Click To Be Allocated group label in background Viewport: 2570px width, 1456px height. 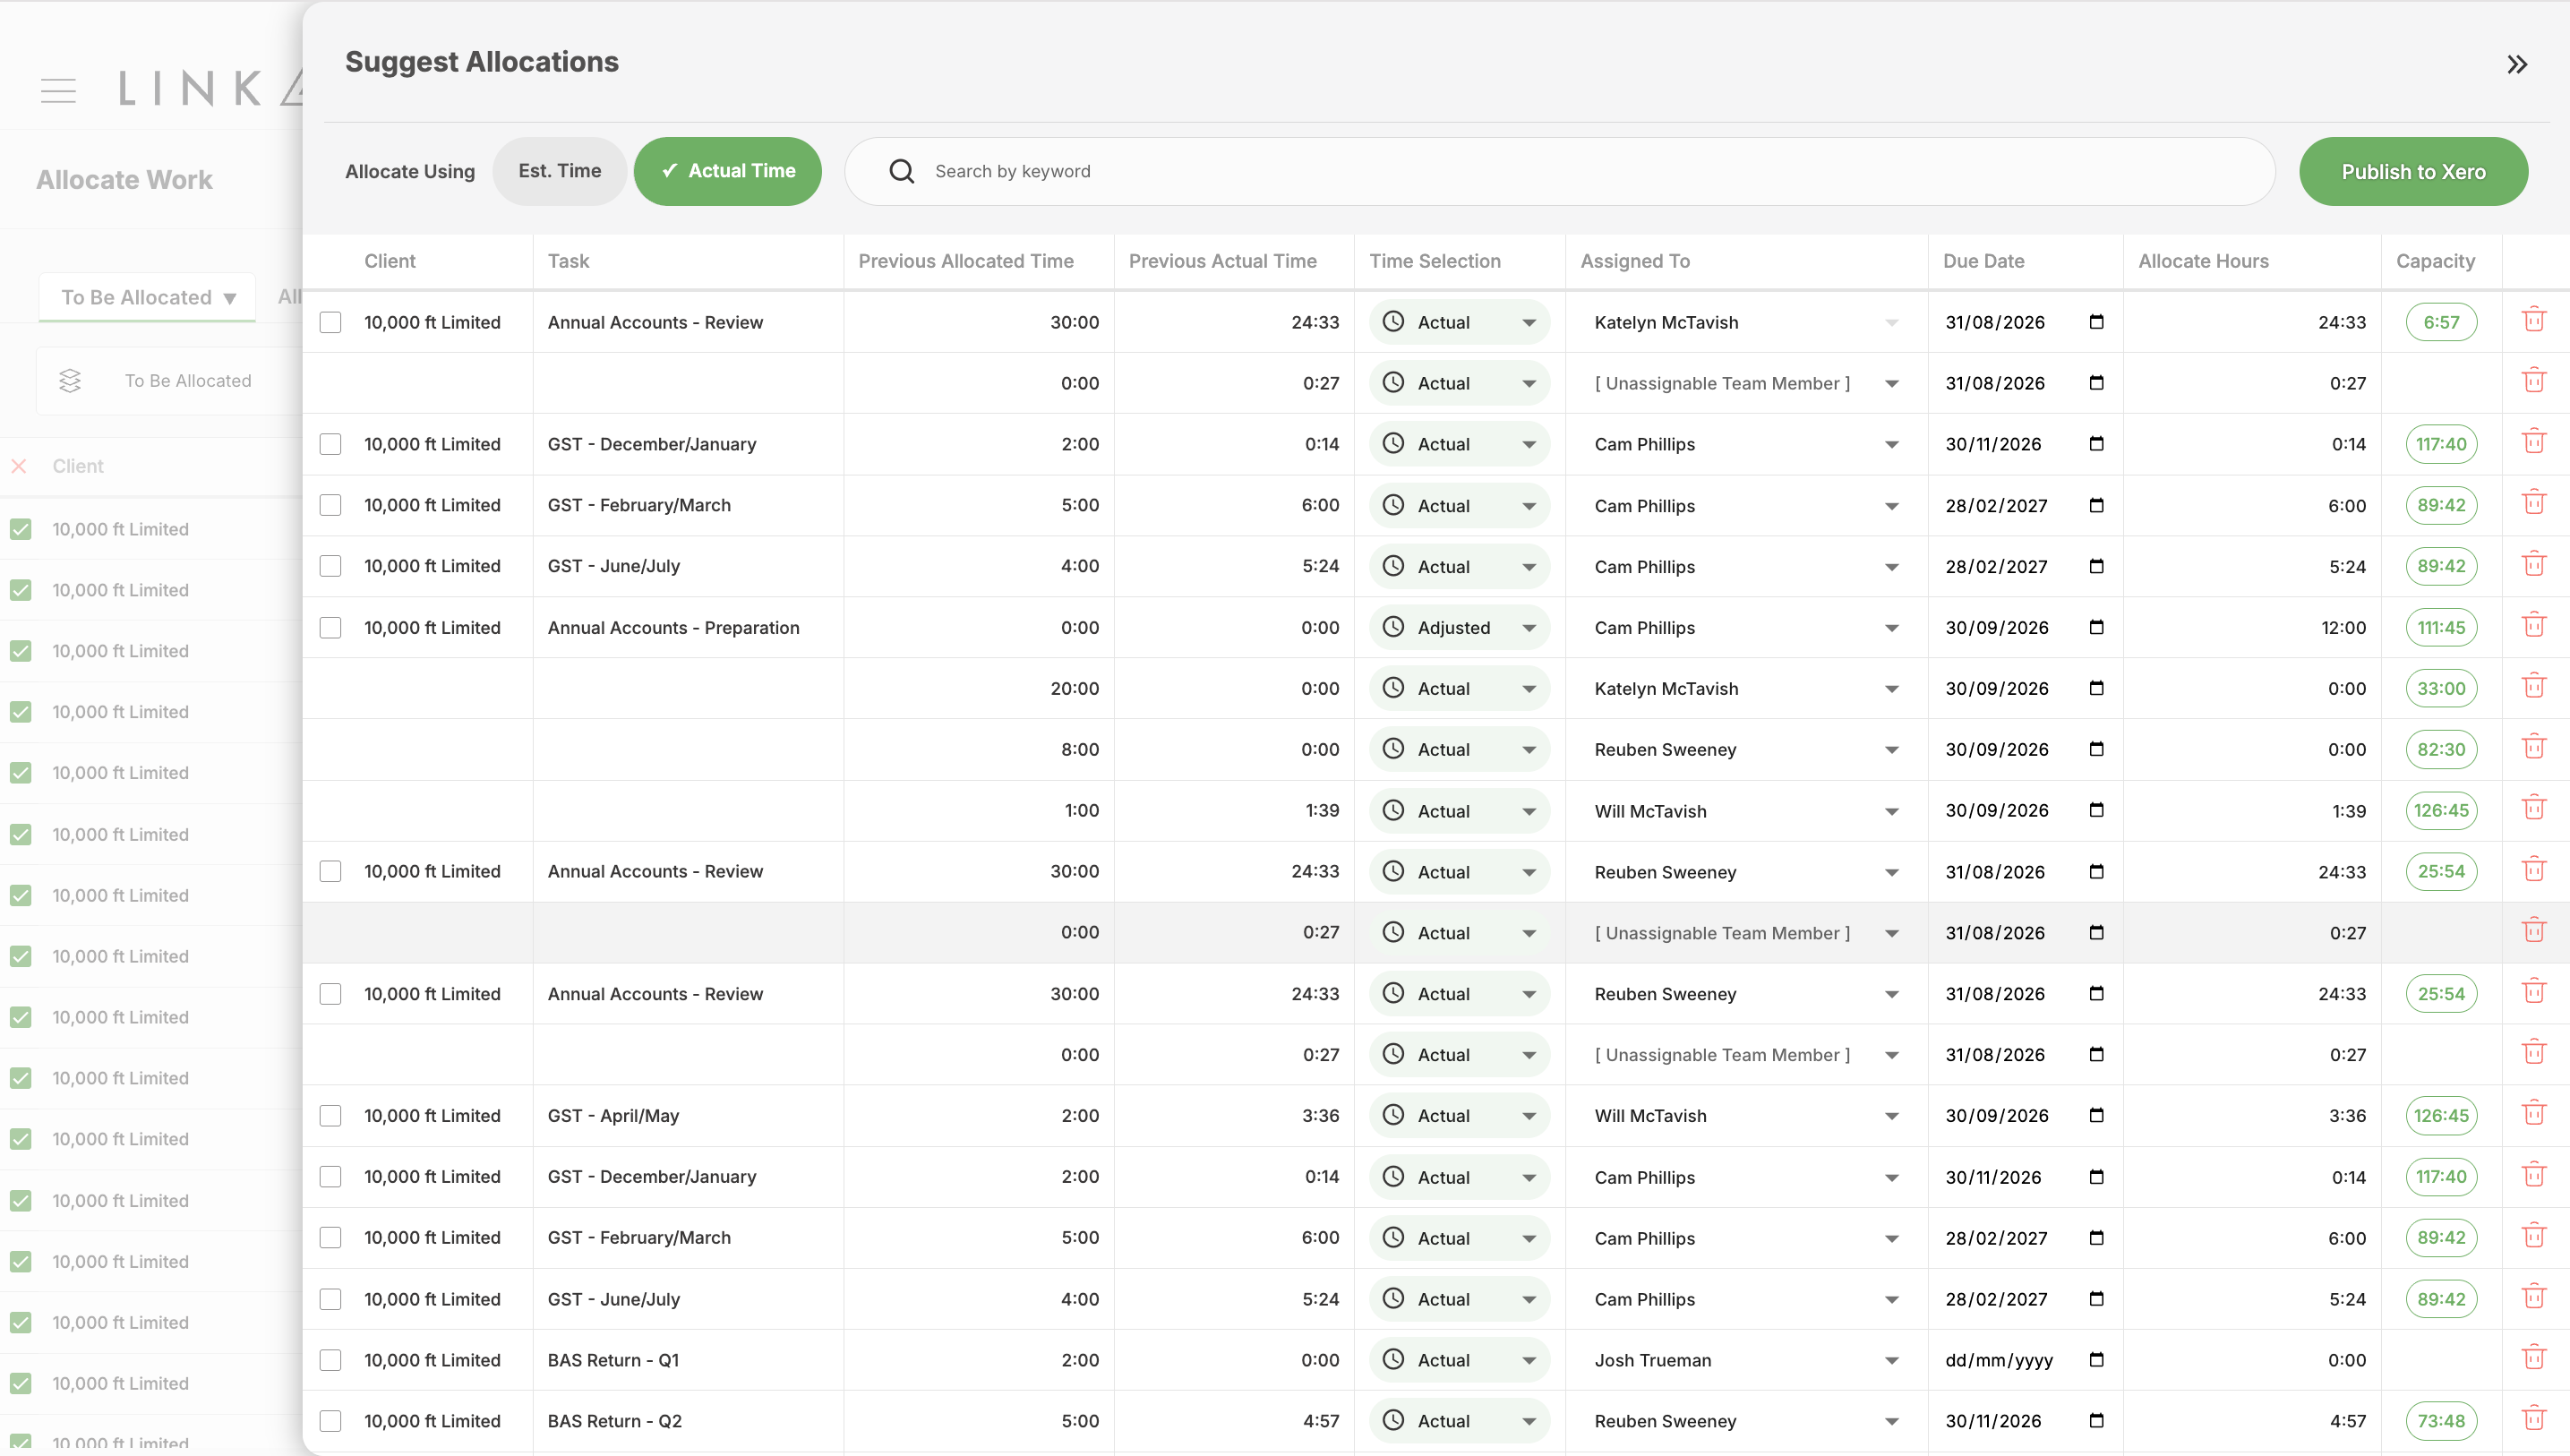pos(188,381)
